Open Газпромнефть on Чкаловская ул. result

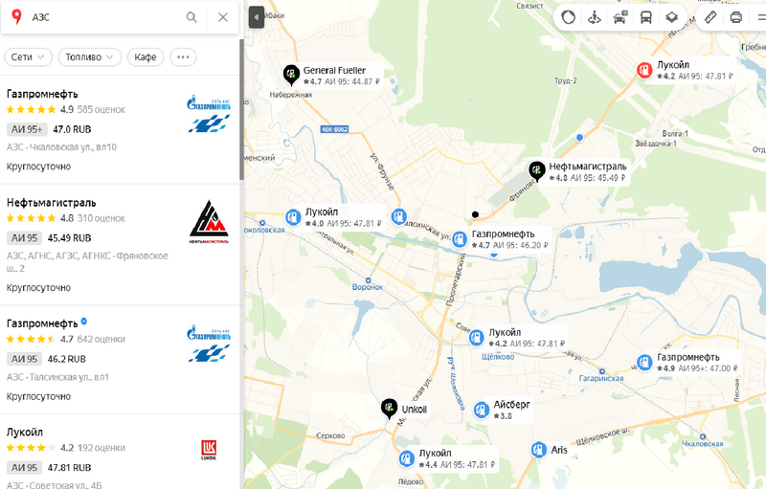(120, 130)
